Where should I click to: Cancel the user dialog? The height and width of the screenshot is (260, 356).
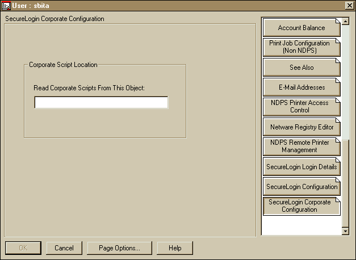[x=64, y=248]
